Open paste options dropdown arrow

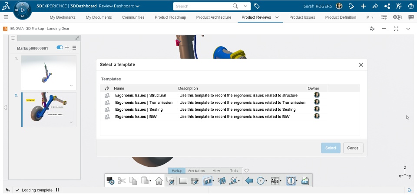point(150,181)
